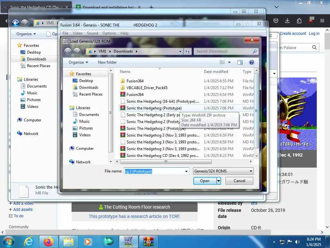Click the Open button split arrow

point(218,181)
